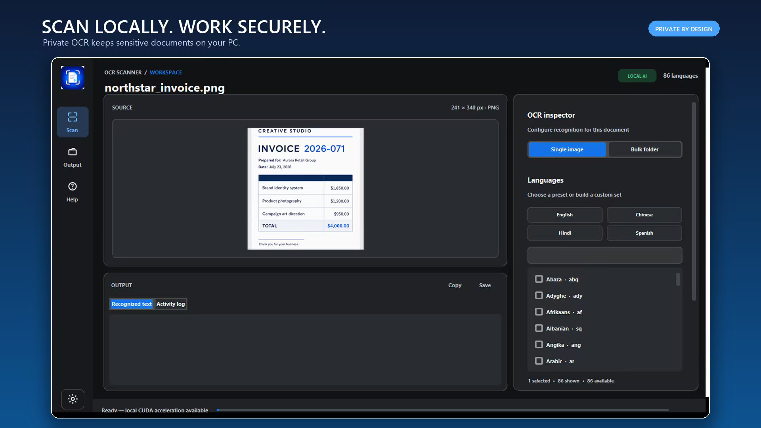Click the OCR inspector panel scrollbar
The width and height of the screenshot is (761, 428).
click(x=694, y=201)
